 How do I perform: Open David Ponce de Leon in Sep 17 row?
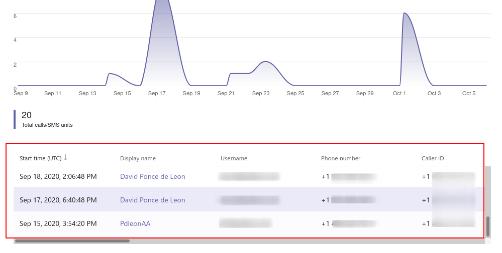[x=152, y=200]
